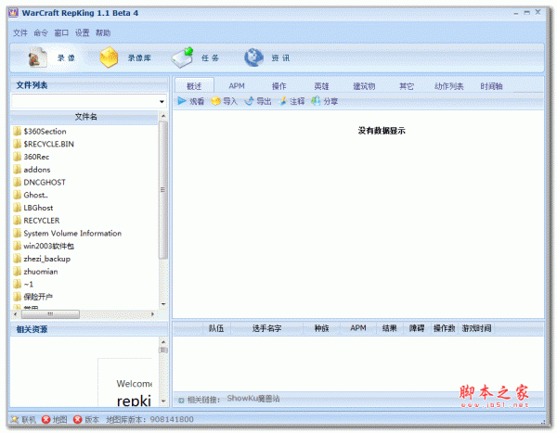Image resolution: width=557 pixels, height=433 pixels.
Task: Open the 录像 replay section icon
Action: click(37, 57)
